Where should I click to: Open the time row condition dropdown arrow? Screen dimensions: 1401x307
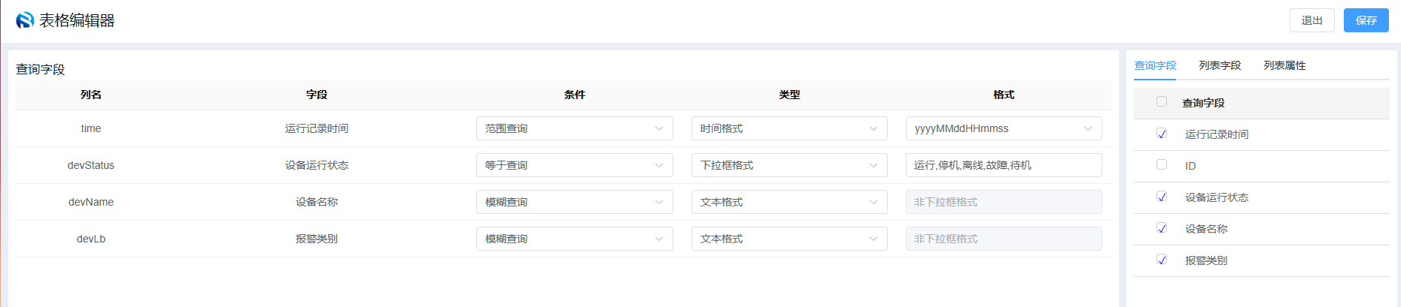659,128
